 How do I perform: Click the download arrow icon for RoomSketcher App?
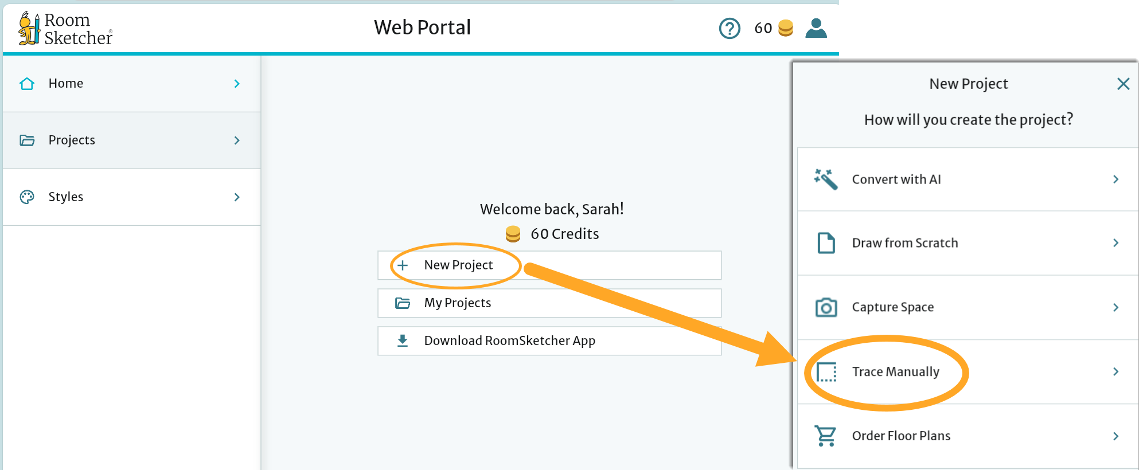click(403, 341)
